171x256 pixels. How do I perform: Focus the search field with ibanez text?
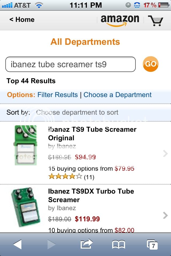(x=71, y=64)
